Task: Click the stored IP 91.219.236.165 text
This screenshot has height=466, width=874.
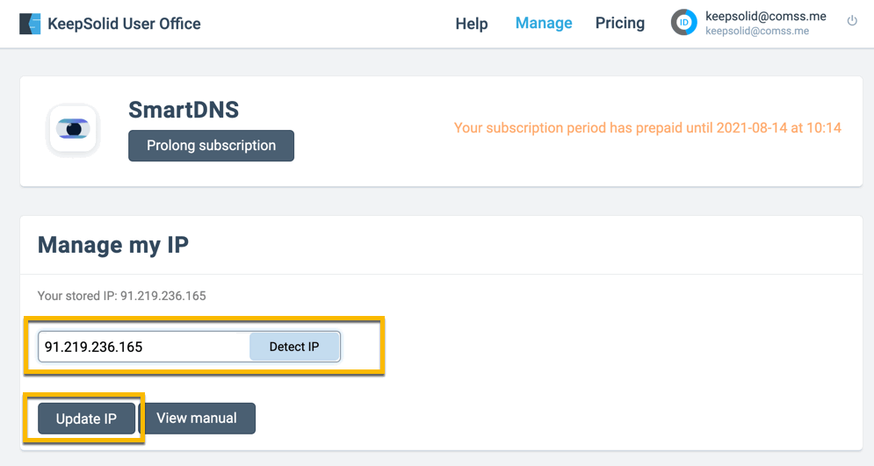Action: coord(163,296)
